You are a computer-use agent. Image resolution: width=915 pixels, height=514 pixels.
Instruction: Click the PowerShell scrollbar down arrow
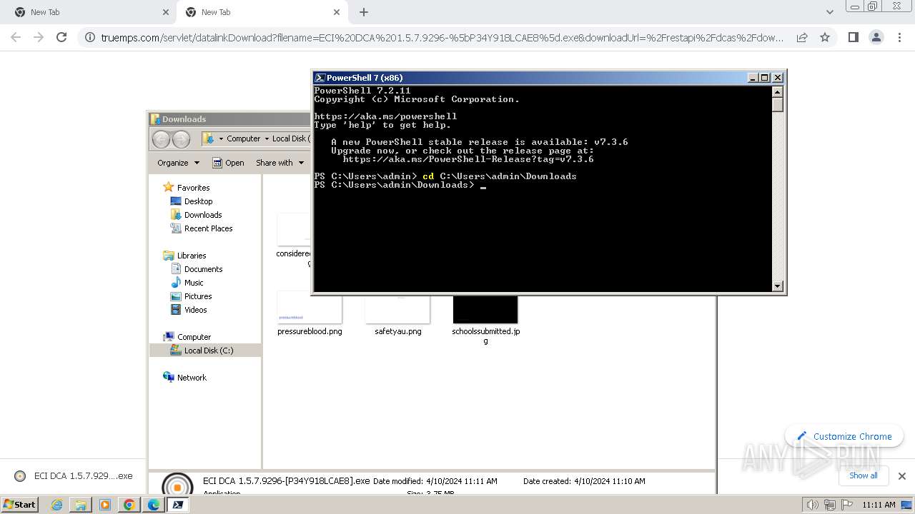778,286
